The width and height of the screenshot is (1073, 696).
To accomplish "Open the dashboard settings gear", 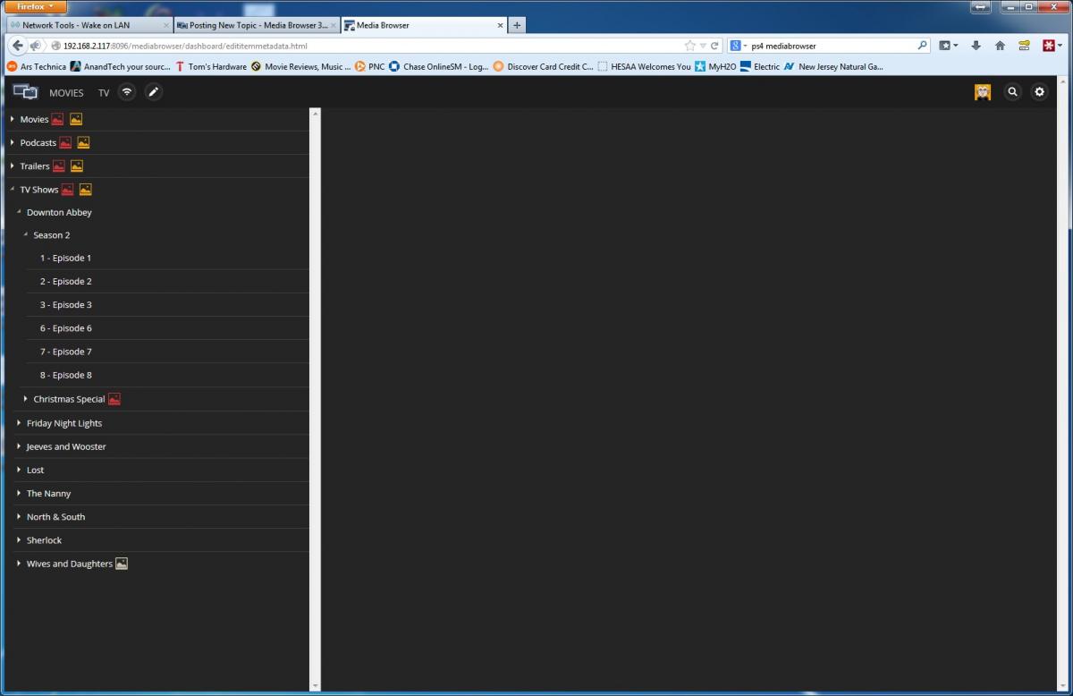I will coord(1039,91).
